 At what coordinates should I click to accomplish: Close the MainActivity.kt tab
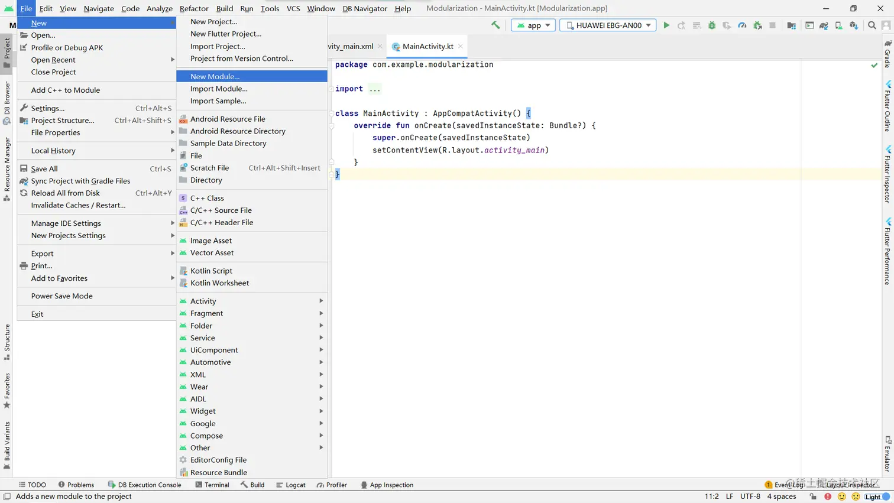coord(461,46)
